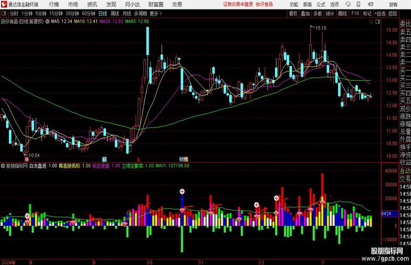Viewport: 411px width, 265px height.
Task: Switch to 60分钟 period tab
Action: (x=88, y=13)
